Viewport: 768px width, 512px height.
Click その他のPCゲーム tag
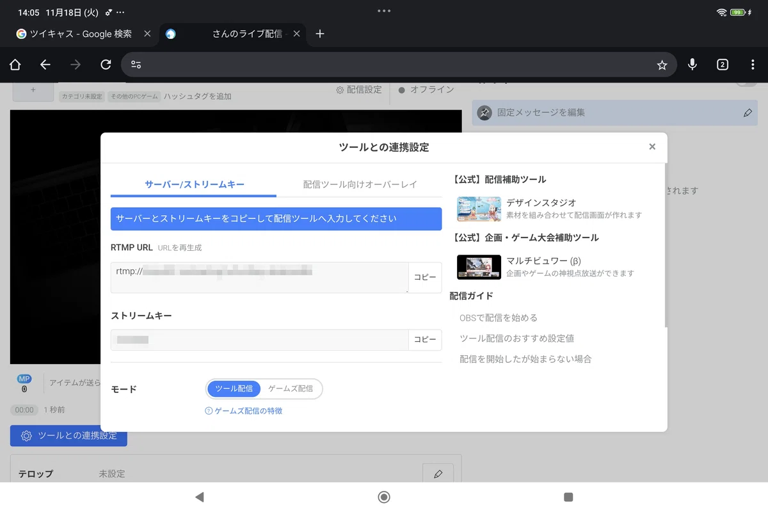tap(134, 97)
